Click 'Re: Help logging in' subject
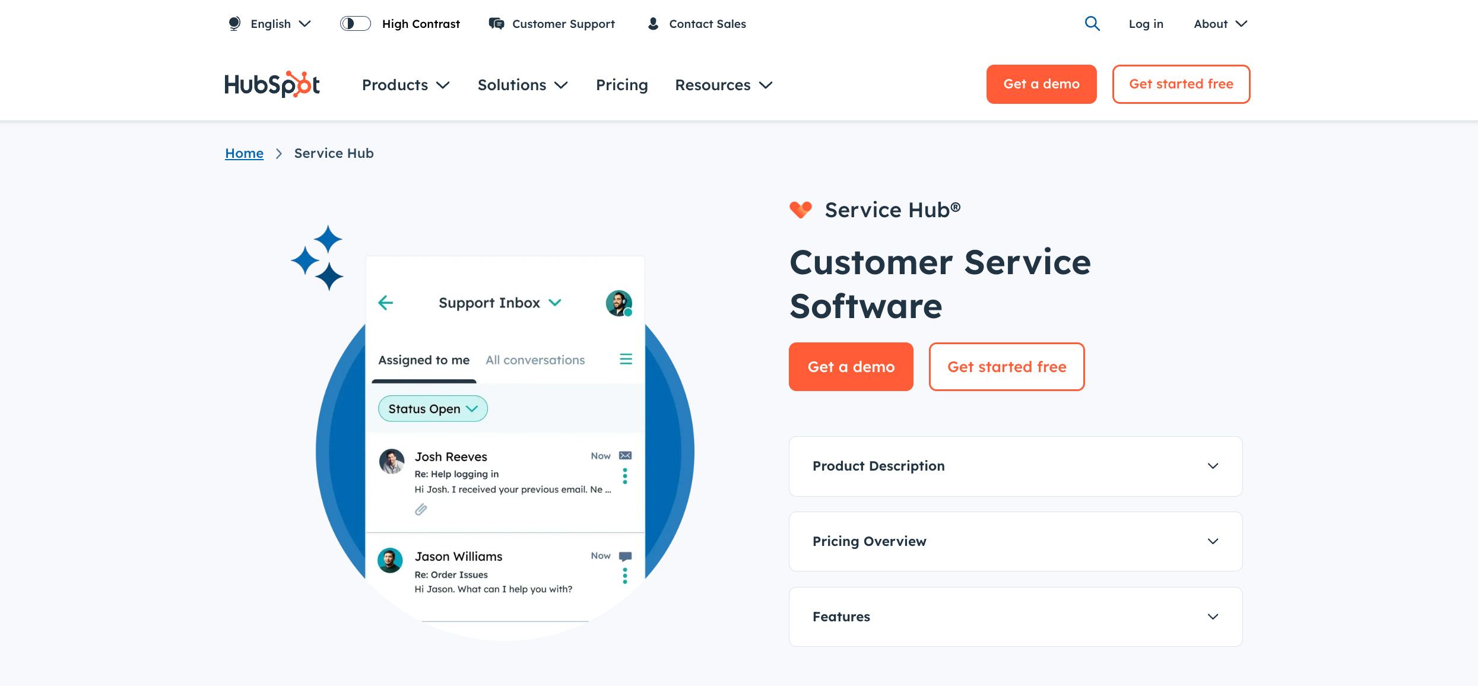 tap(456, 474)
